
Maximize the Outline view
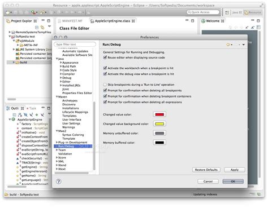(x=49, y=108)
